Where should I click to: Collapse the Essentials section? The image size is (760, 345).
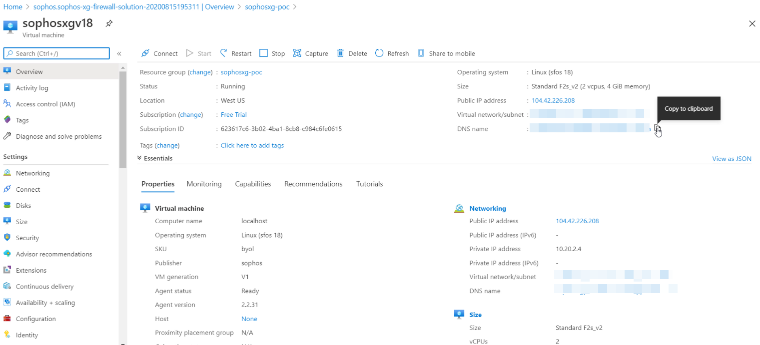coord(139,158)
